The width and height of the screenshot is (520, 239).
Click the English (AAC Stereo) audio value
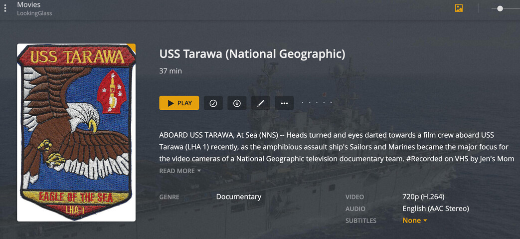click(436, 209)
